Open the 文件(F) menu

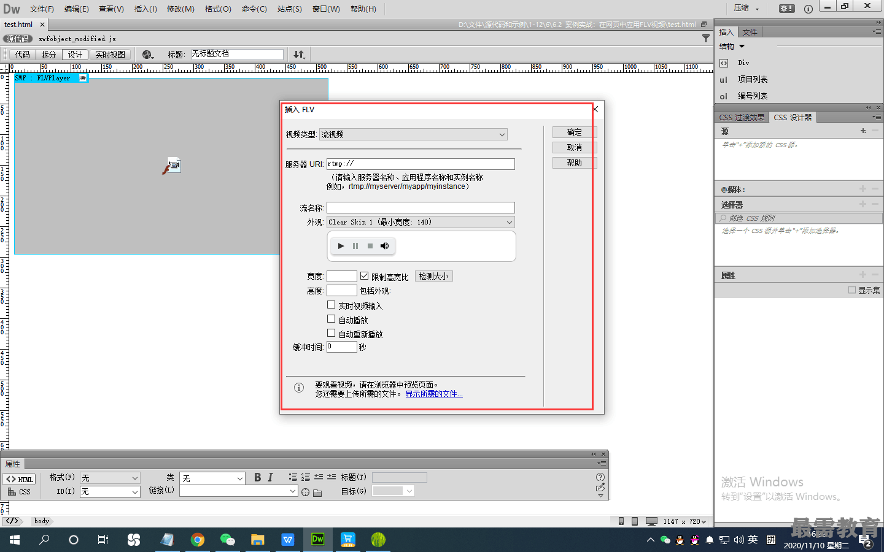42,9
